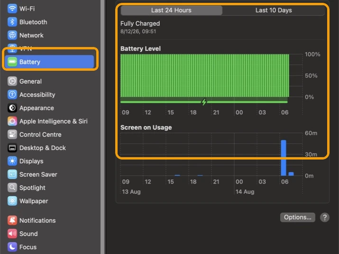Click the green Battery icon
The height and width of the screenshot is (254, 339).
click(12, 62)
